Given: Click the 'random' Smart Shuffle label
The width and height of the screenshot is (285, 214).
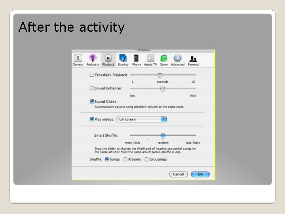Looking at the screenshot, I should coord(163,143).
